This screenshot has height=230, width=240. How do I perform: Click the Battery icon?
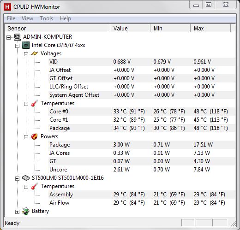pos(26,211)
